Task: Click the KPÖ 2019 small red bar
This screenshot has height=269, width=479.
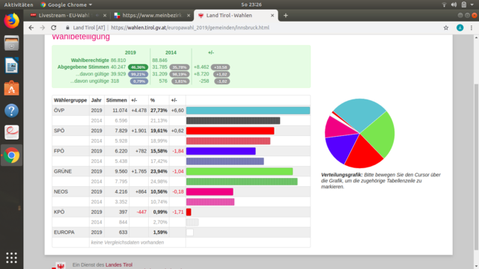Action: (189, 212)
